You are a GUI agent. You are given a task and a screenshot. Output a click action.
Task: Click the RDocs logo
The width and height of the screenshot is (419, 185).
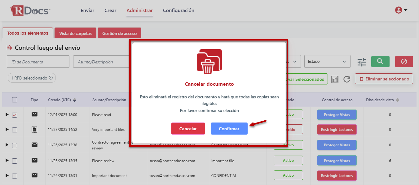30,10
